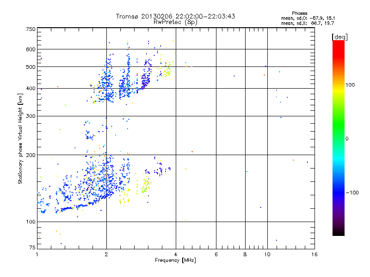Viewport: 370px width, 277px height.
Task: Click the colorbar tick label '0'
Action: point(347,139)
